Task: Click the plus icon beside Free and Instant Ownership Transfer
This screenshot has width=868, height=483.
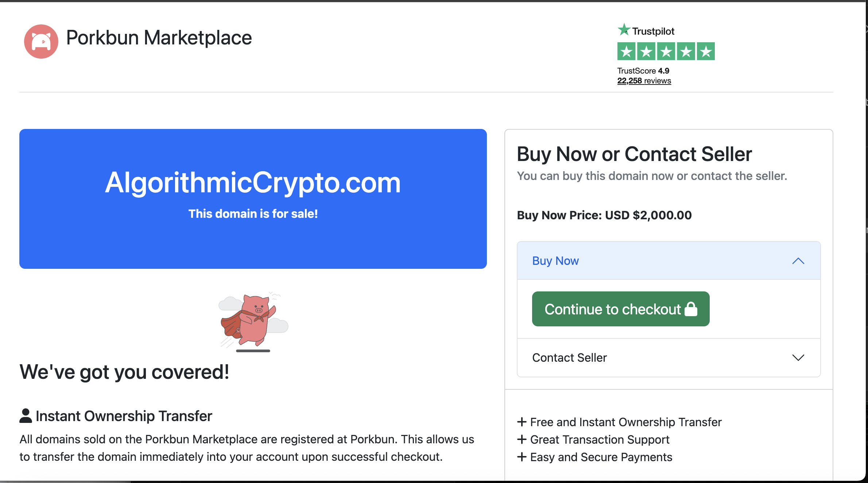Action: click(x=522, y=422)
